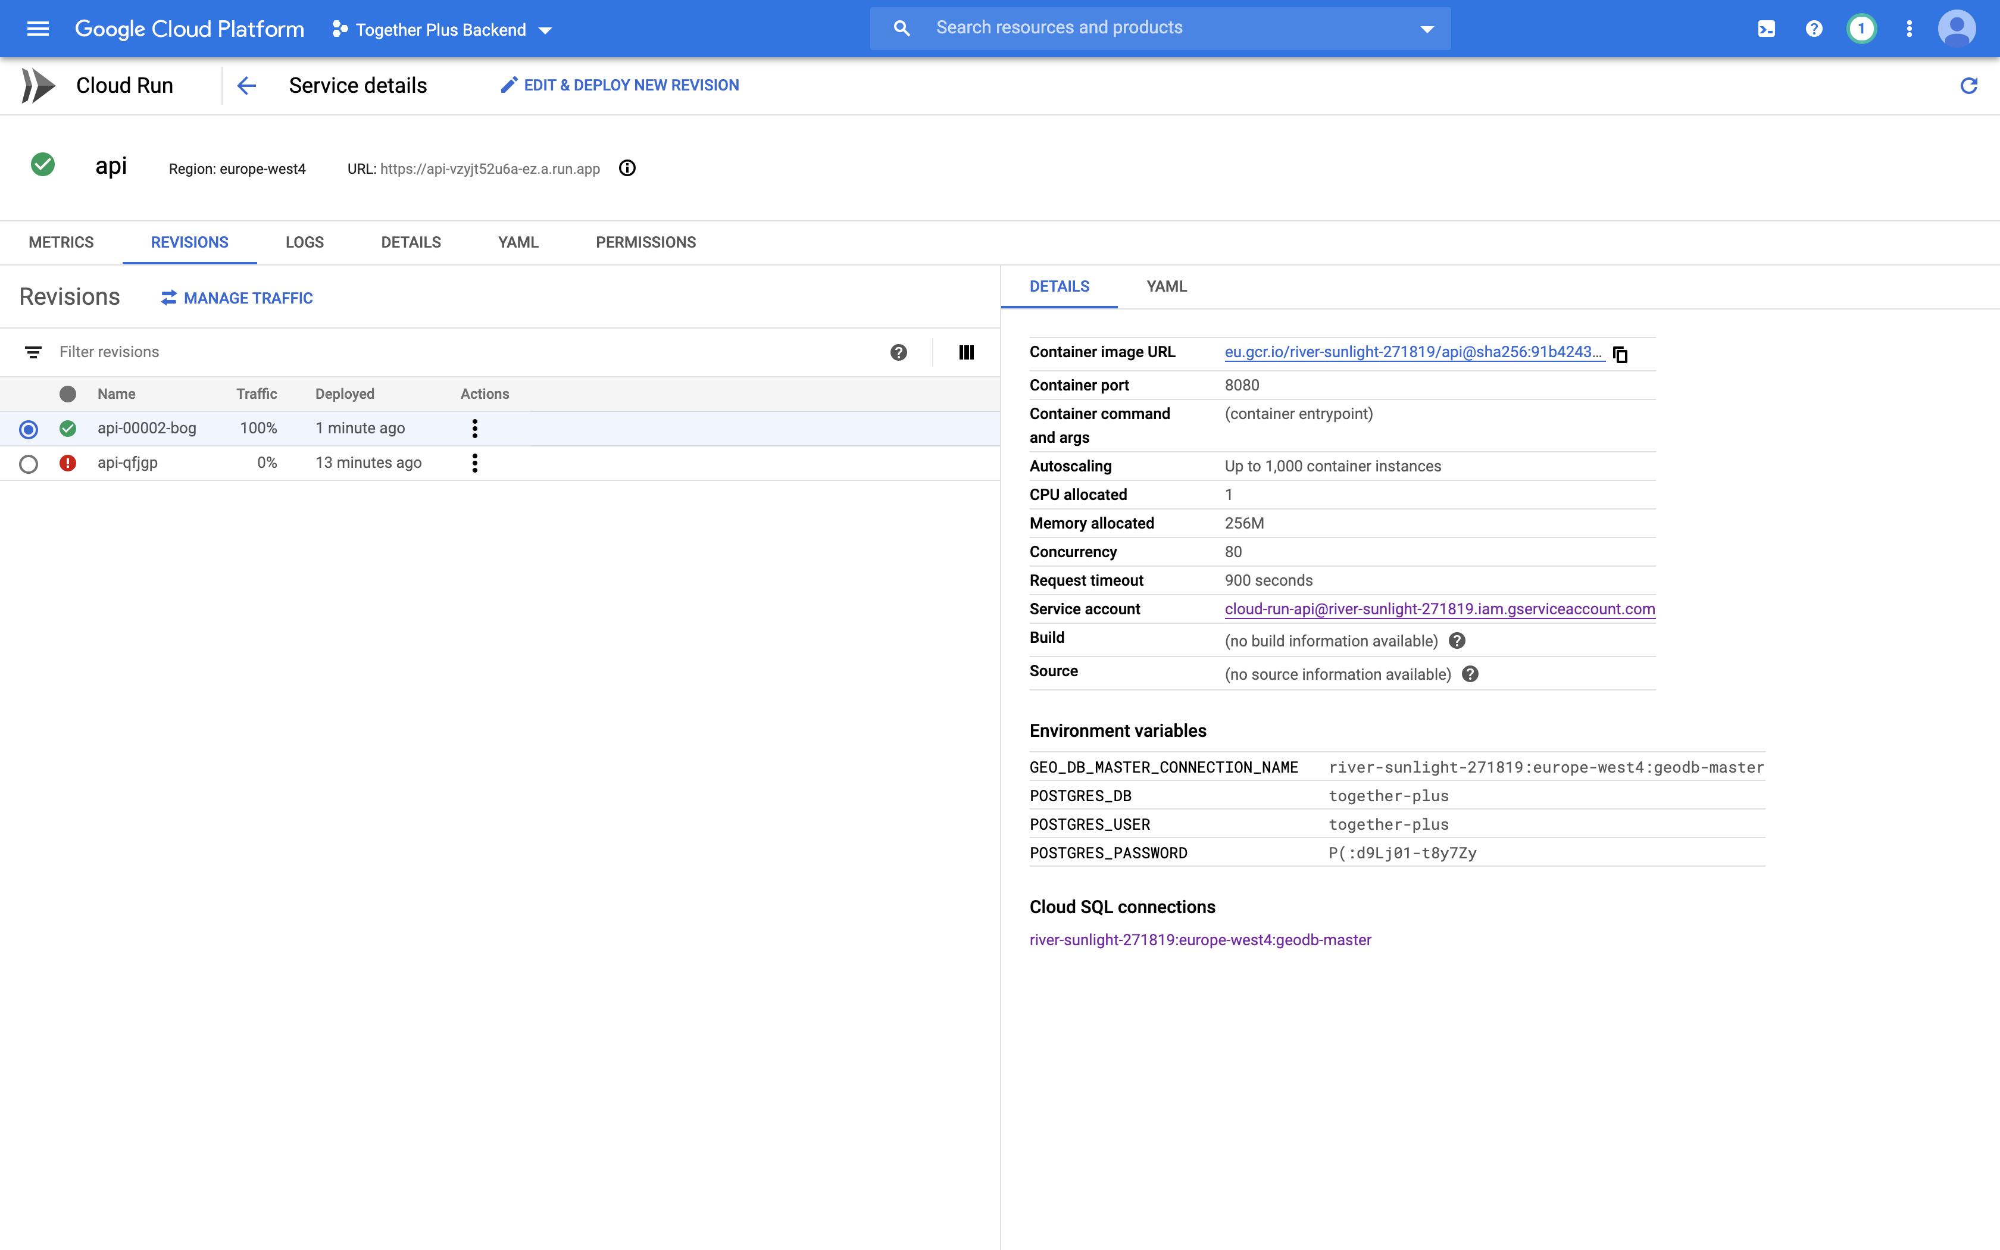Open the user account avatar
2000x1250 pixels.
pyautogui.click(x=1956, y=29)
